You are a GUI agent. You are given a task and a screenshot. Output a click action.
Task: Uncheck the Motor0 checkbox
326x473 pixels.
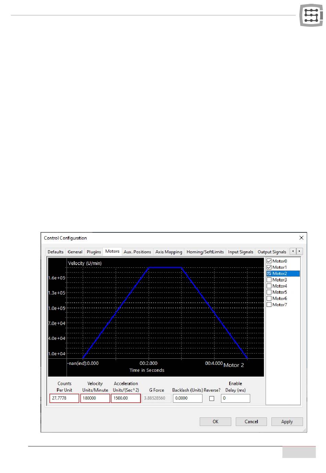pyautogui.click(x=269, y=261)
